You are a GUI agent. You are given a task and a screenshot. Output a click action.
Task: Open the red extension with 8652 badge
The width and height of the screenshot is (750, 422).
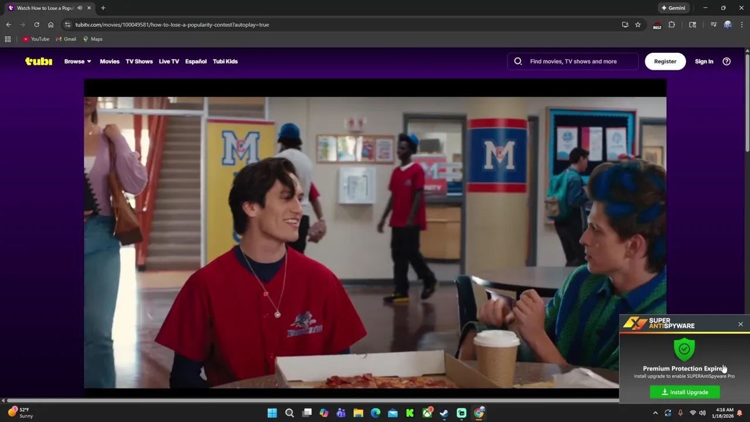pyautogui.click(x=657, y=25)
